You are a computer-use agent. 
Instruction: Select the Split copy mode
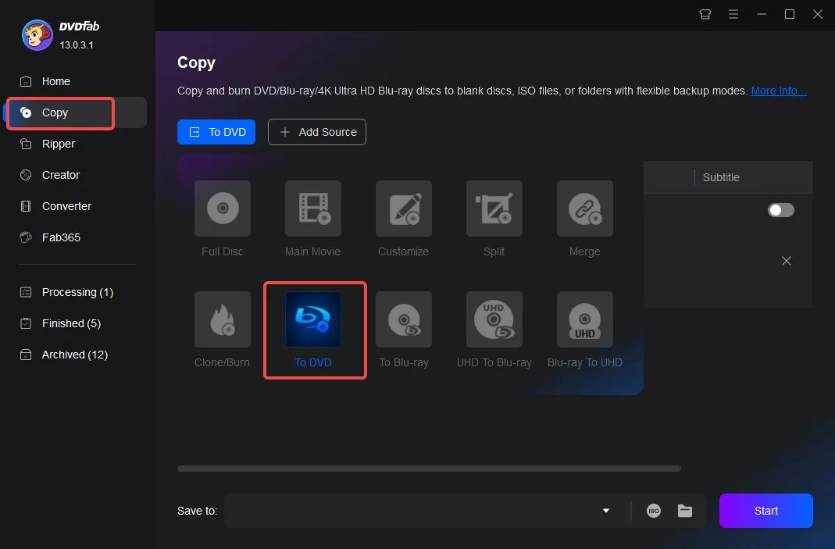click(x=494, y=219)
